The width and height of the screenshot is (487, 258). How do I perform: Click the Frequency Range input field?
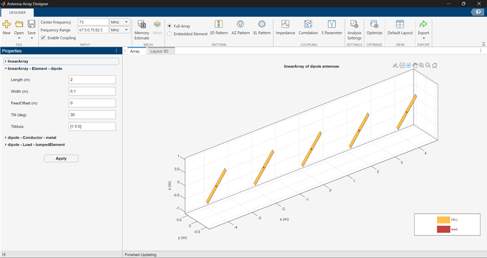click(93, 30)
